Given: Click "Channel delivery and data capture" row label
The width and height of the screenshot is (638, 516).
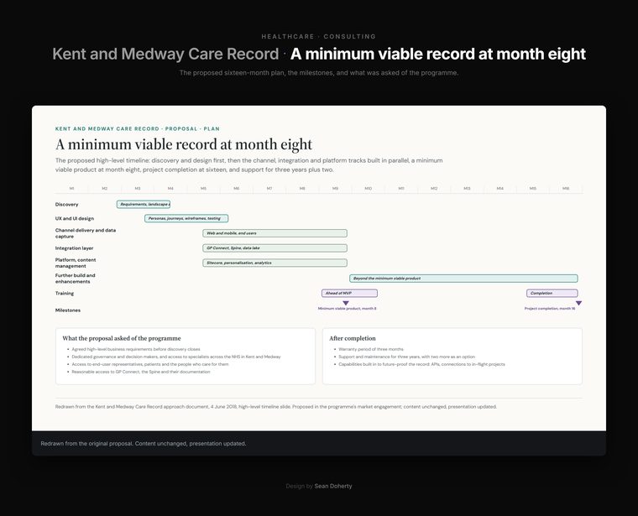Looking at the screenshot, I should click(86, 233).
